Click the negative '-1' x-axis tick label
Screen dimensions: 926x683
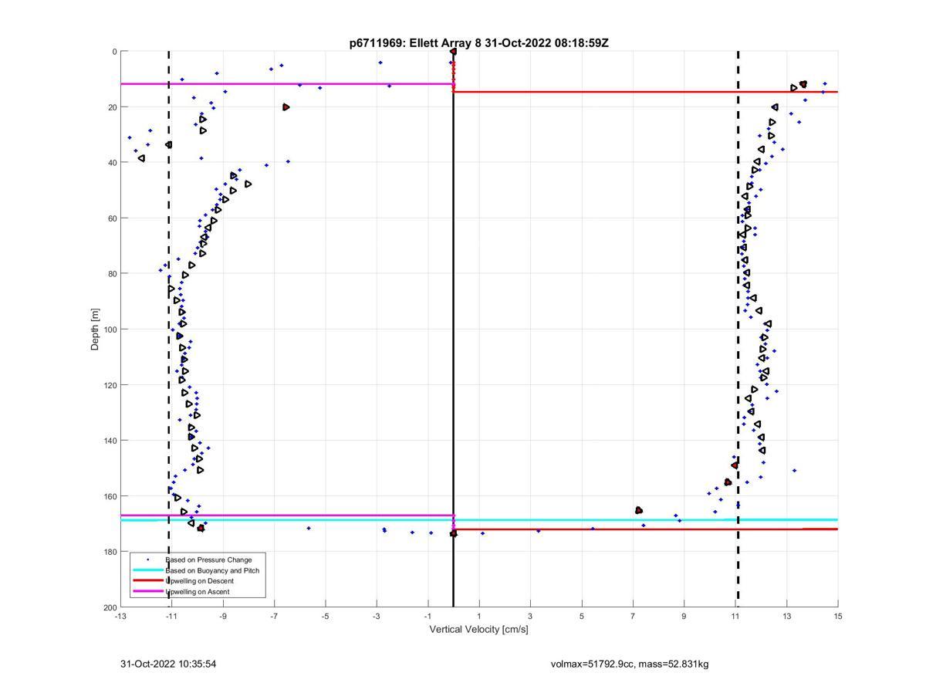point(428,616)
